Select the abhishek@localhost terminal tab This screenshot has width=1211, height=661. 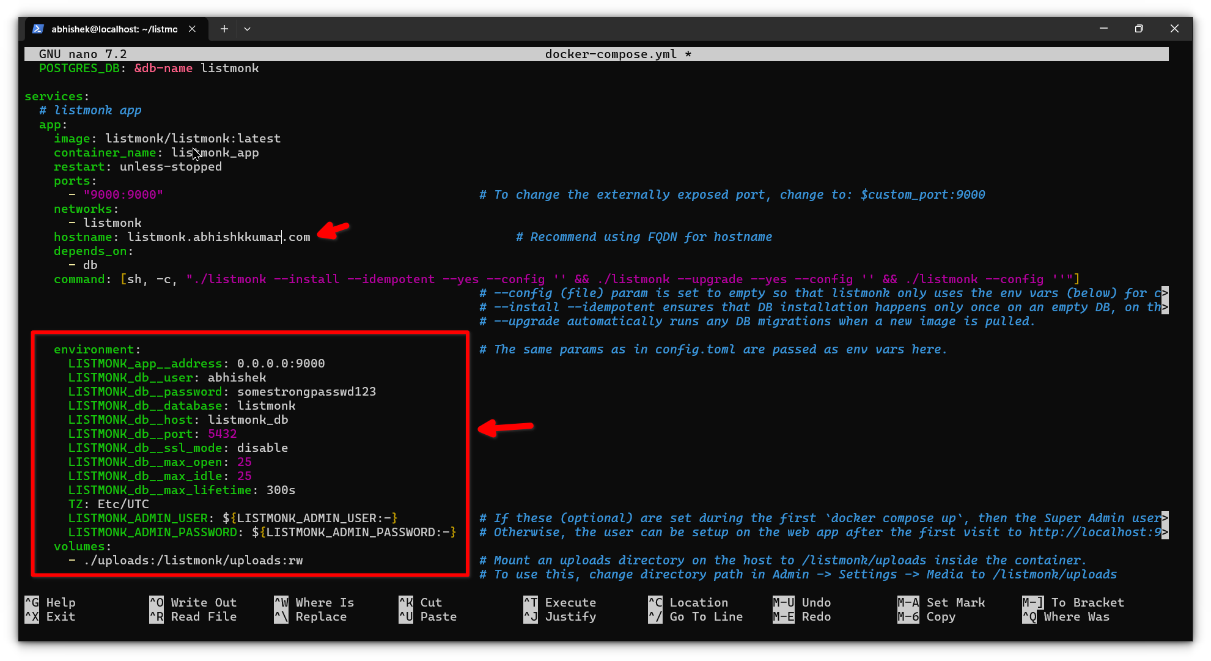(114, 29)
